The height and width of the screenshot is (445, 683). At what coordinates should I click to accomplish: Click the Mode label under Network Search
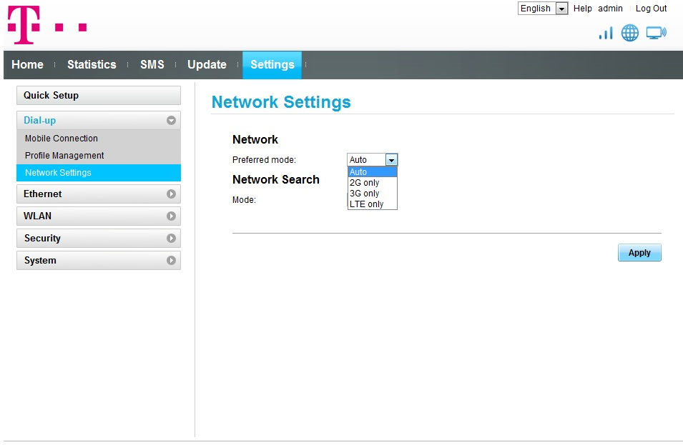tap(244, 200)
